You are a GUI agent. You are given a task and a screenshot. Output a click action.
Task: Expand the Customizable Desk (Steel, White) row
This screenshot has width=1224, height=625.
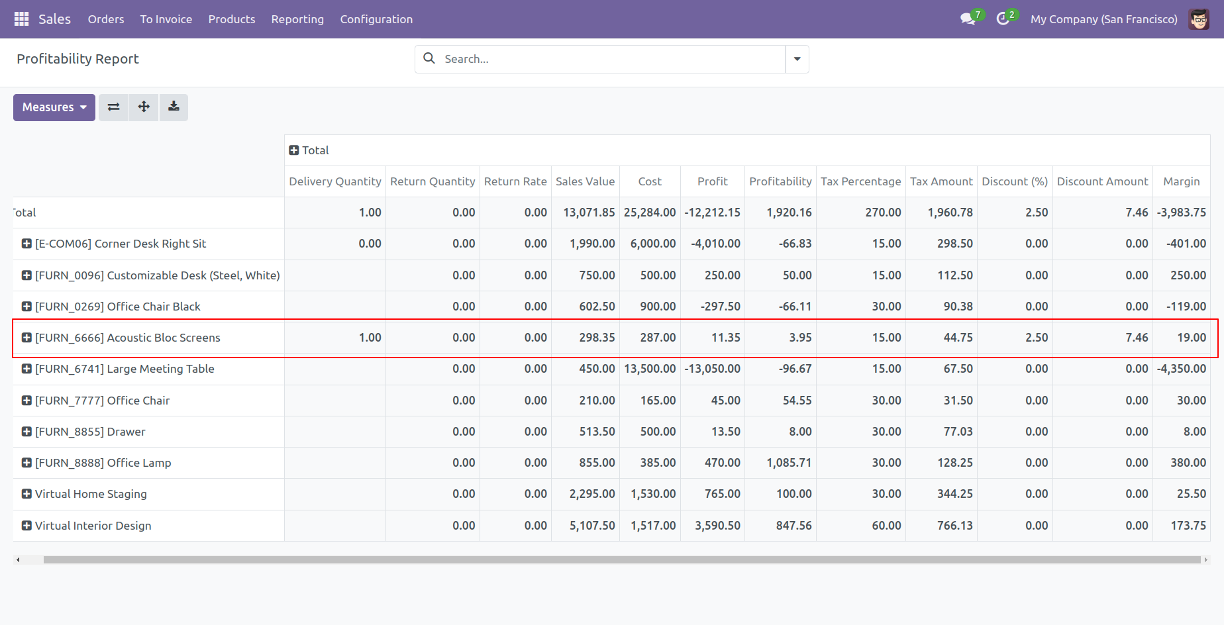click(26, 275)
